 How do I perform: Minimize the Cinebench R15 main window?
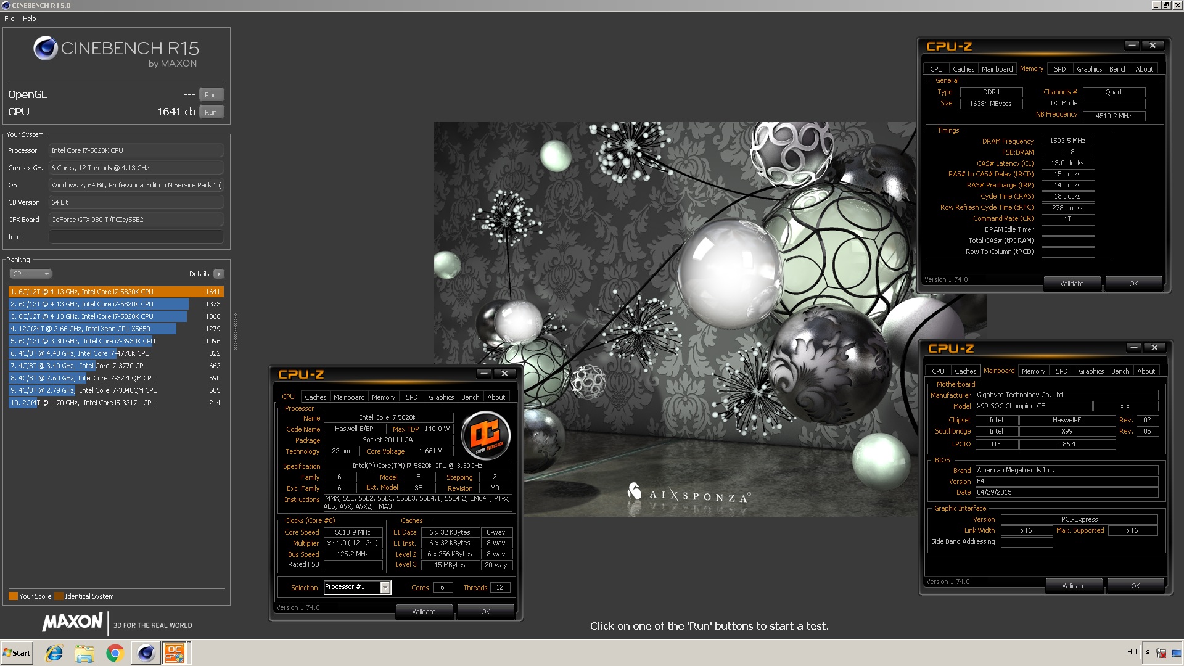tap(1156, 6)
